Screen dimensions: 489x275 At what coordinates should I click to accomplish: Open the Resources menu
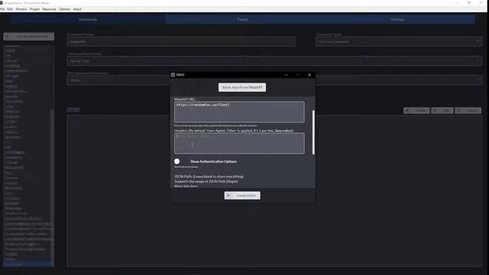[49, 9]
